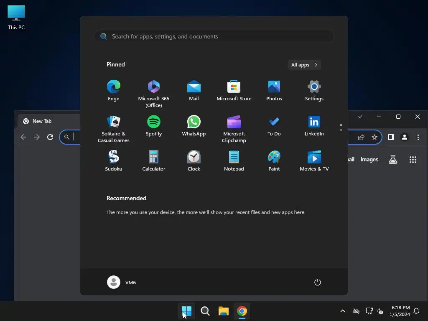Reload the page in Chrome
This screenshot has width=428, height=321.
pos(50,137)
